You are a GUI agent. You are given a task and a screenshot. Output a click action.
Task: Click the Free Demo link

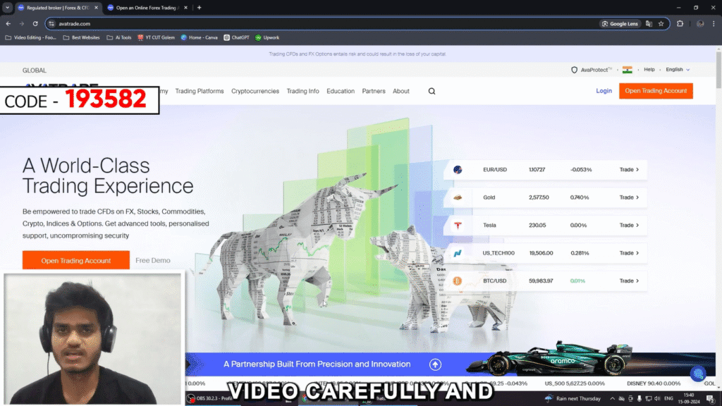pyautogui.click(x=153, y=260)
